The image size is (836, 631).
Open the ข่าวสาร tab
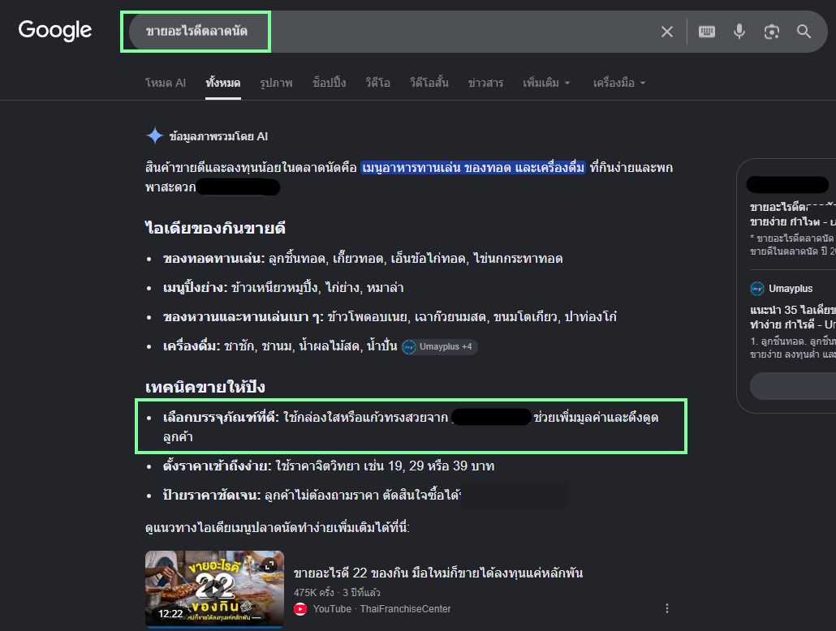point(485,84)
